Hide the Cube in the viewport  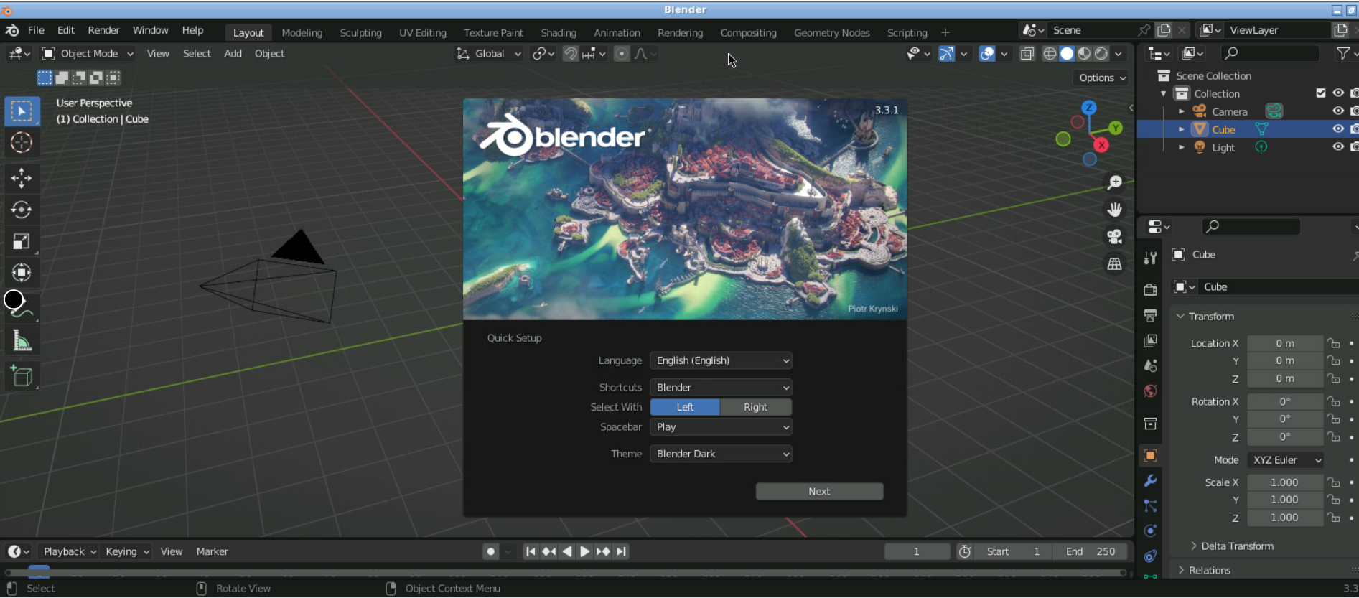click(x=1338, y=129)
